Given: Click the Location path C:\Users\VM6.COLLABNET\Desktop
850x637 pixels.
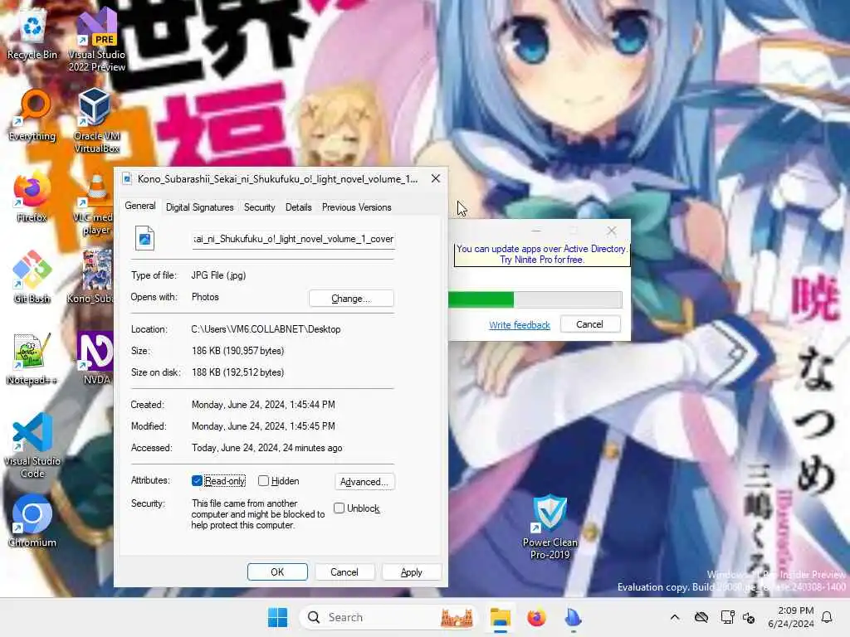Looking at the screenshot, I should click(266, 328).
